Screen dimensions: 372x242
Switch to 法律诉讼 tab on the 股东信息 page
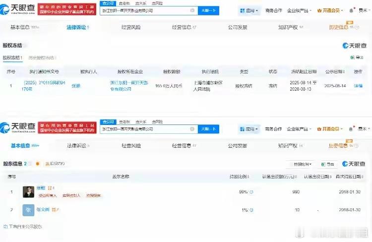(78, 146)
